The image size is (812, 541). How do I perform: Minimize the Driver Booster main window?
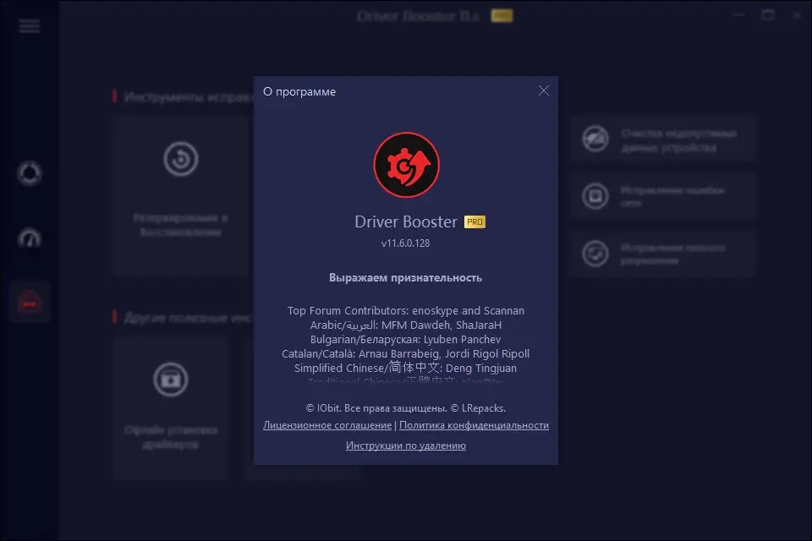coord(739,15)
